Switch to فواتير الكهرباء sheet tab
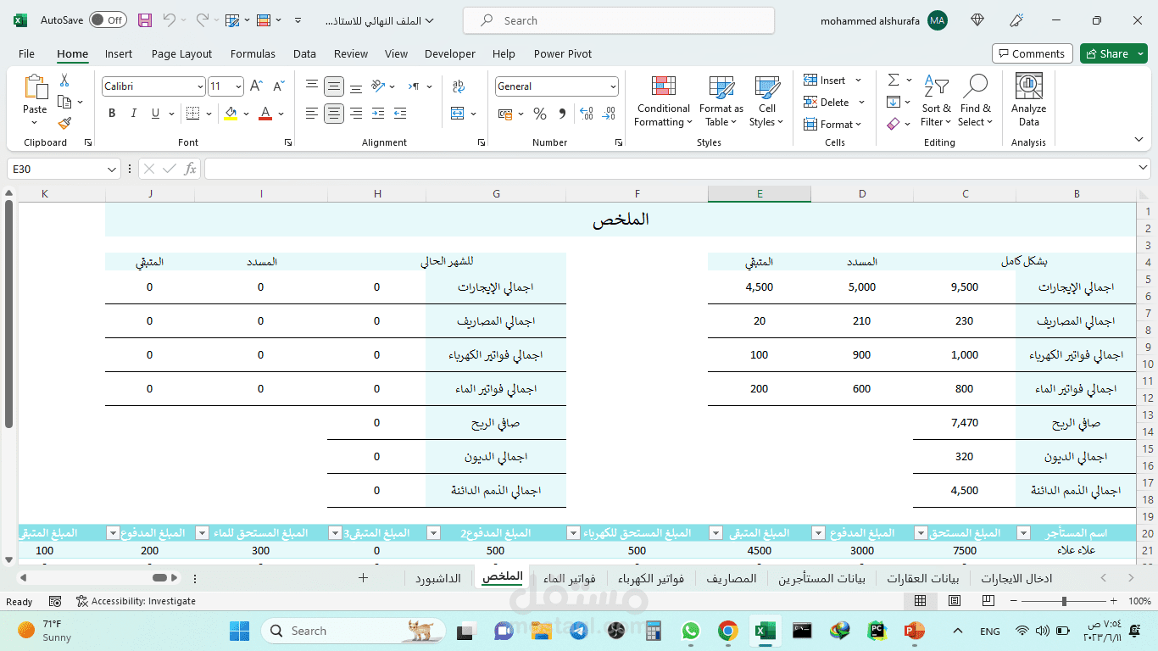1158x651 pixels. (x=651, y=579)
